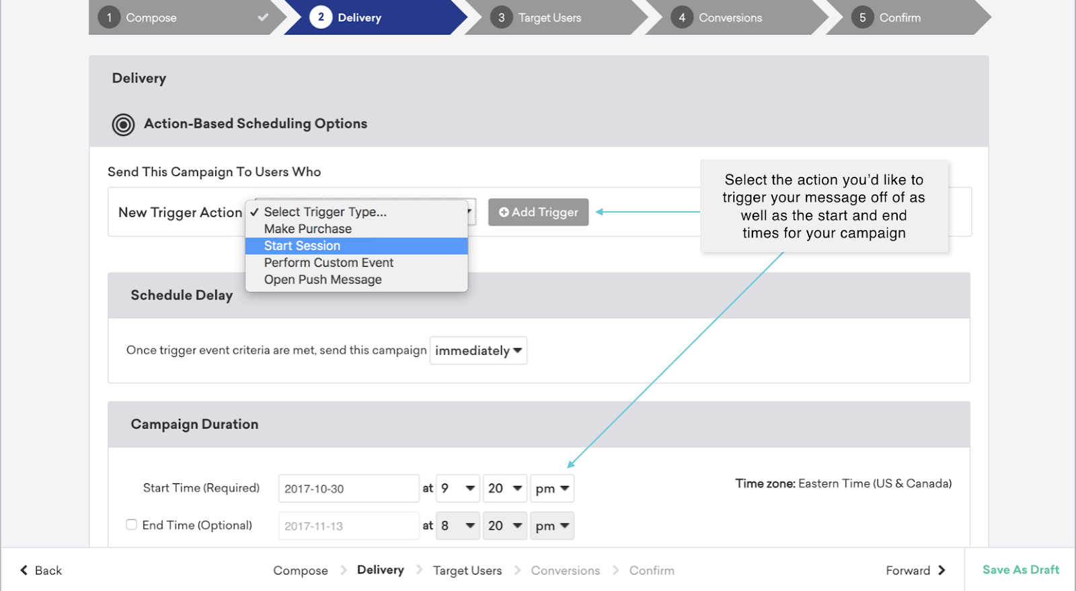This screenshot has height=591, width=1076.
Task: Open the immediately delay dropdown
Action: coord(478,351)
